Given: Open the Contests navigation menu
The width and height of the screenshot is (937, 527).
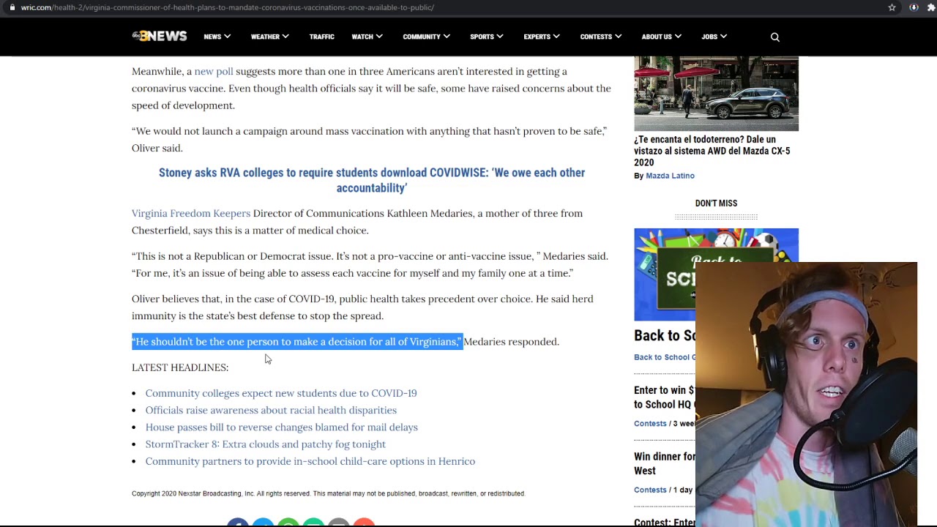Looking at the screenshot, I should point(600,37).
